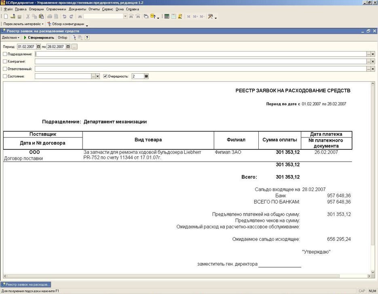378x294 pixels.
Task: Clear the Контрагент field with X button
Action: pyautogui.click(x=373, y=62)
